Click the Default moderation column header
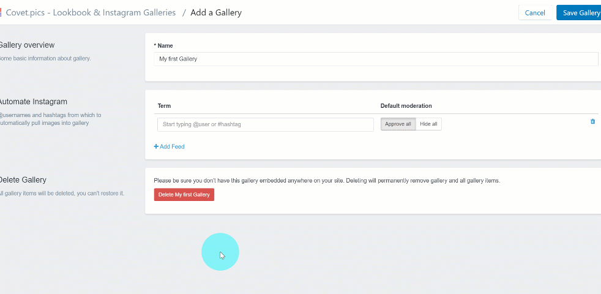 (406, 106)
